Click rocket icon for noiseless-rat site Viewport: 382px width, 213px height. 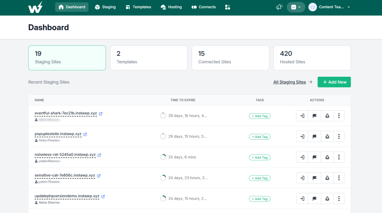tap(327, 157)
